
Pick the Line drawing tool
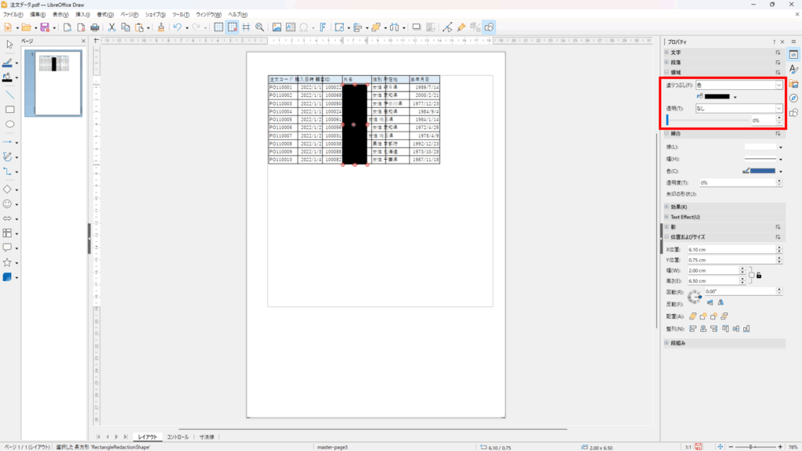click(10, 94)
